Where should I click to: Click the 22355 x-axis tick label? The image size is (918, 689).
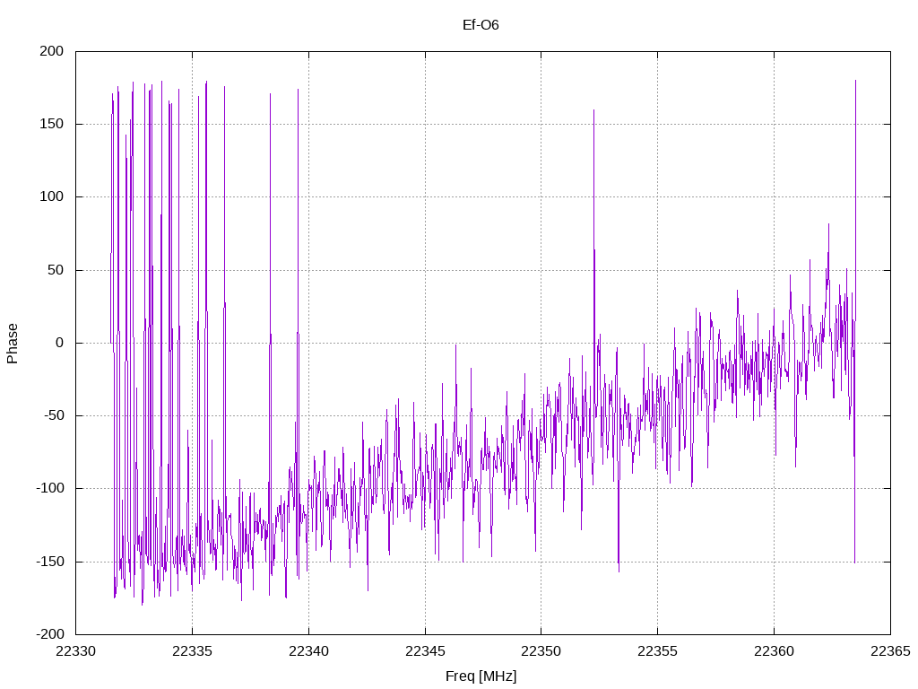coord(657,651)
